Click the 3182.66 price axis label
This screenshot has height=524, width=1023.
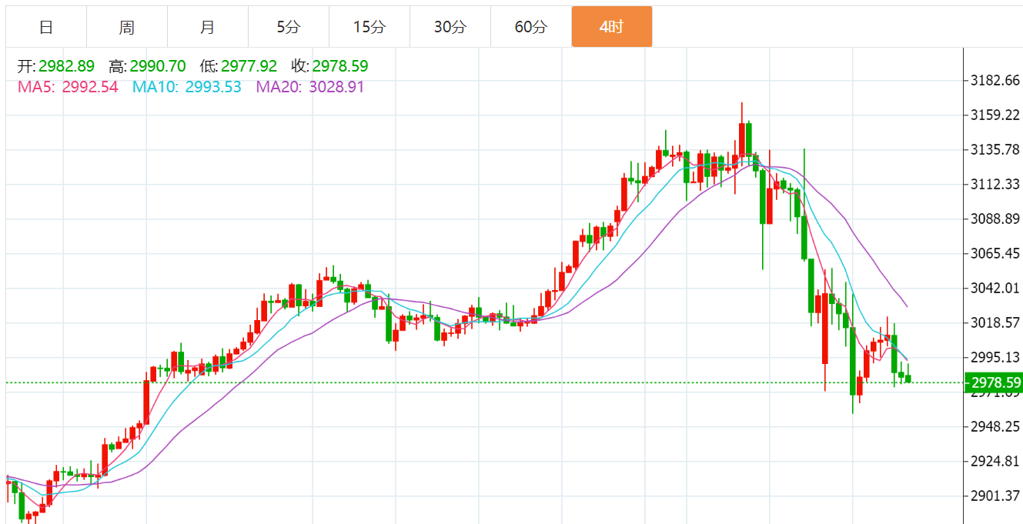point(995,80)
